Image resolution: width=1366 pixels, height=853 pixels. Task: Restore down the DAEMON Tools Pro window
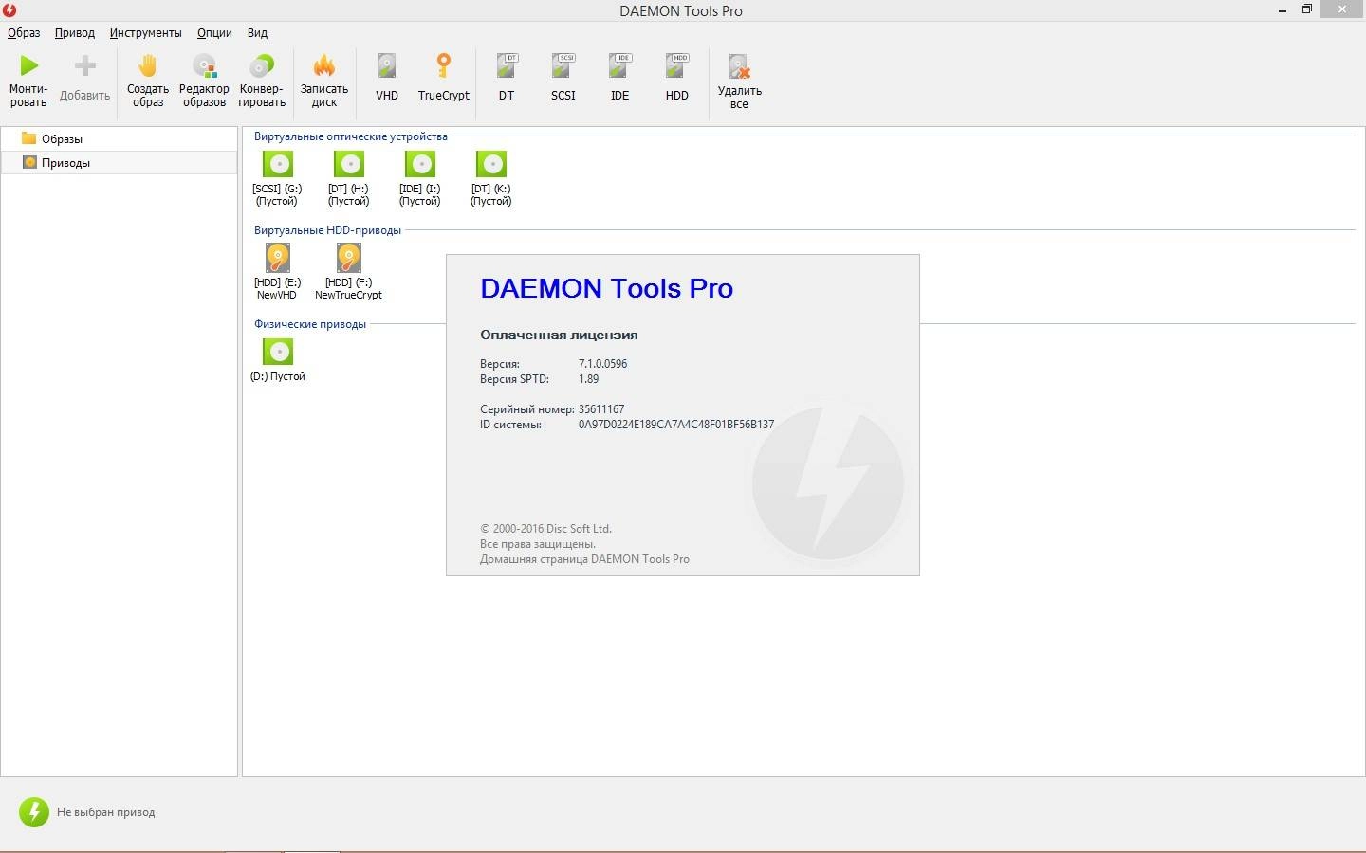click(x=1306, y=9)
